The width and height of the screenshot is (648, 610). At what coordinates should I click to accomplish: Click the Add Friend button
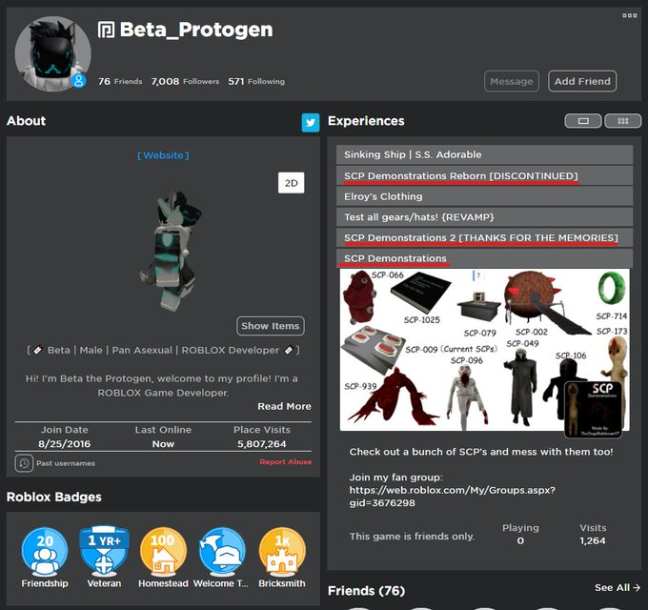coord(582,81)
